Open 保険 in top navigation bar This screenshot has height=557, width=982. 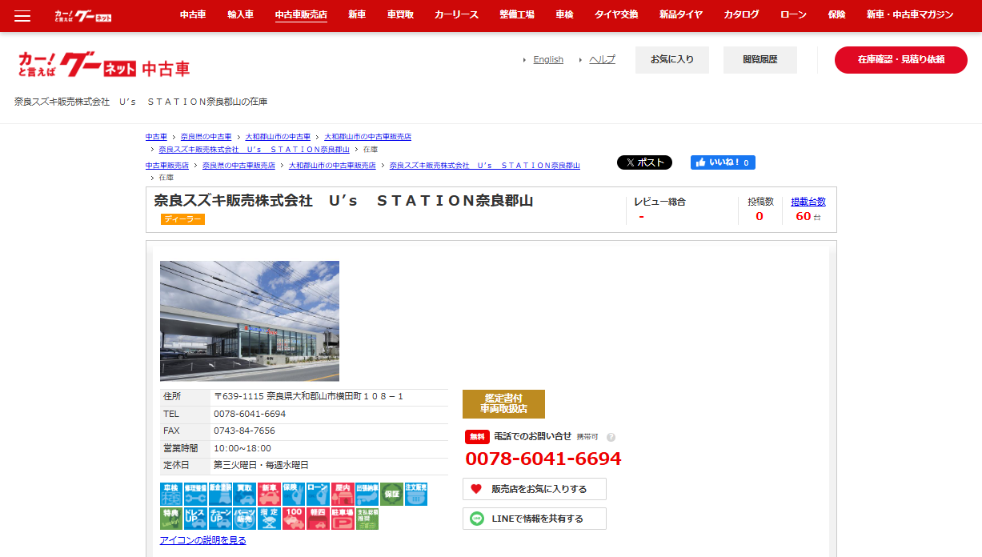coord(836,14)
